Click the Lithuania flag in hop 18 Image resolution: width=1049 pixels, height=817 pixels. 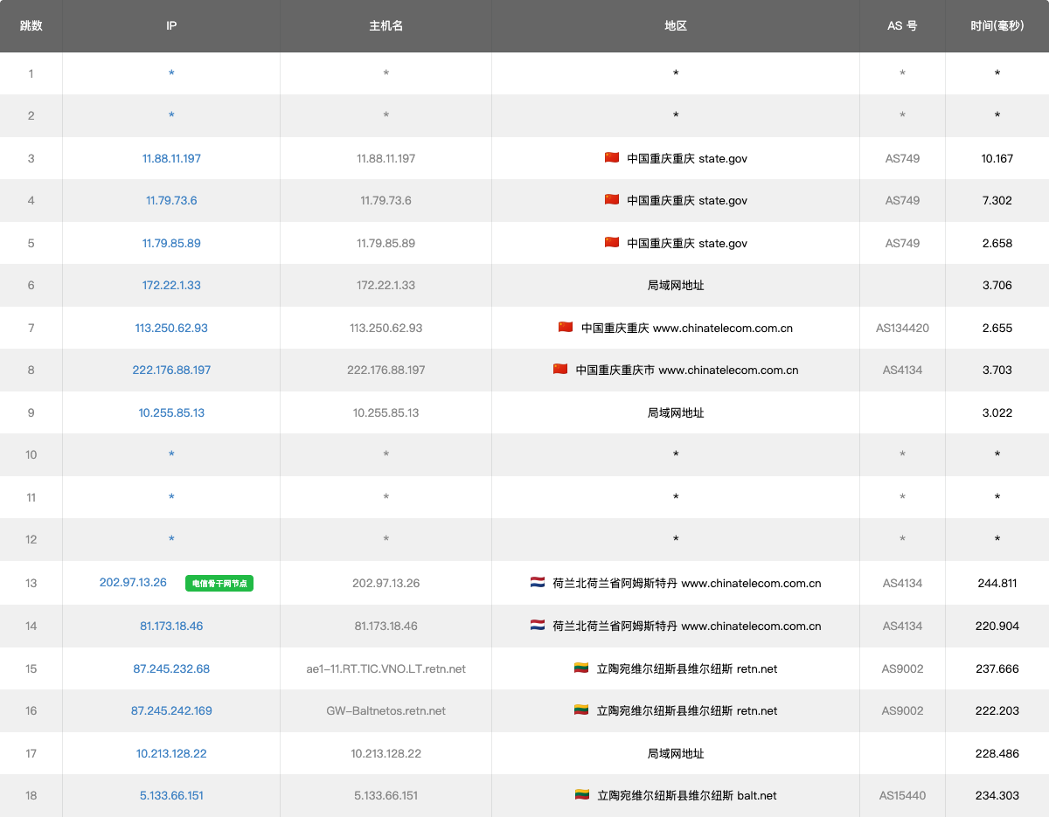point(581,795)
